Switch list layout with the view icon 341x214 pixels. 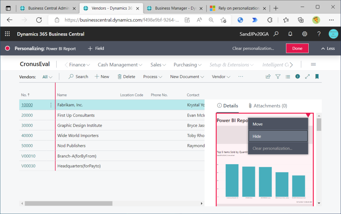pos(288,77)
